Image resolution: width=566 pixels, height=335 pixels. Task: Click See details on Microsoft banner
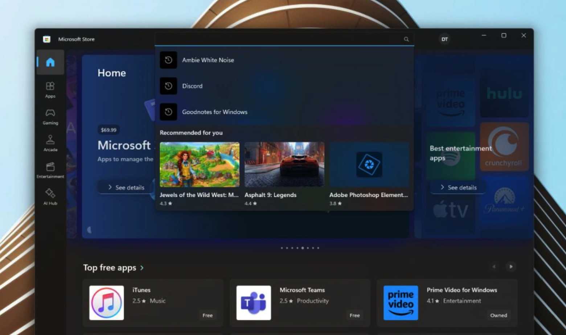tap(126, 187)
